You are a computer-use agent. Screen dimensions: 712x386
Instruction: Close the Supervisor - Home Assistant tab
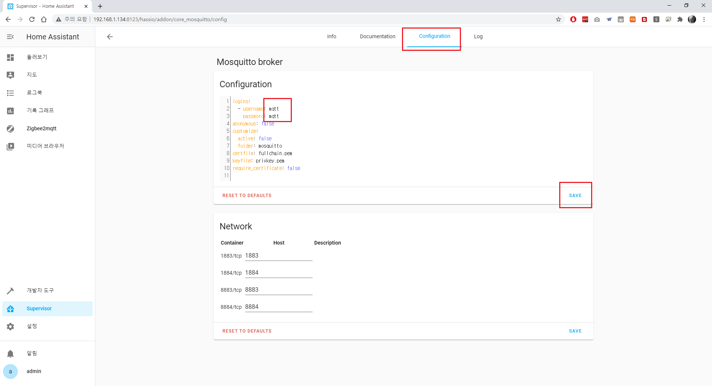click(86, 6)
